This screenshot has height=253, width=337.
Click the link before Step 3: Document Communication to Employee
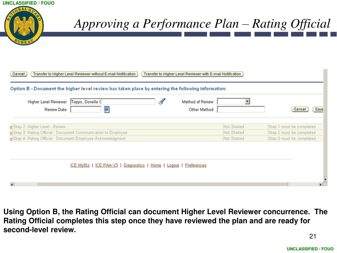(x=11, y=133)
